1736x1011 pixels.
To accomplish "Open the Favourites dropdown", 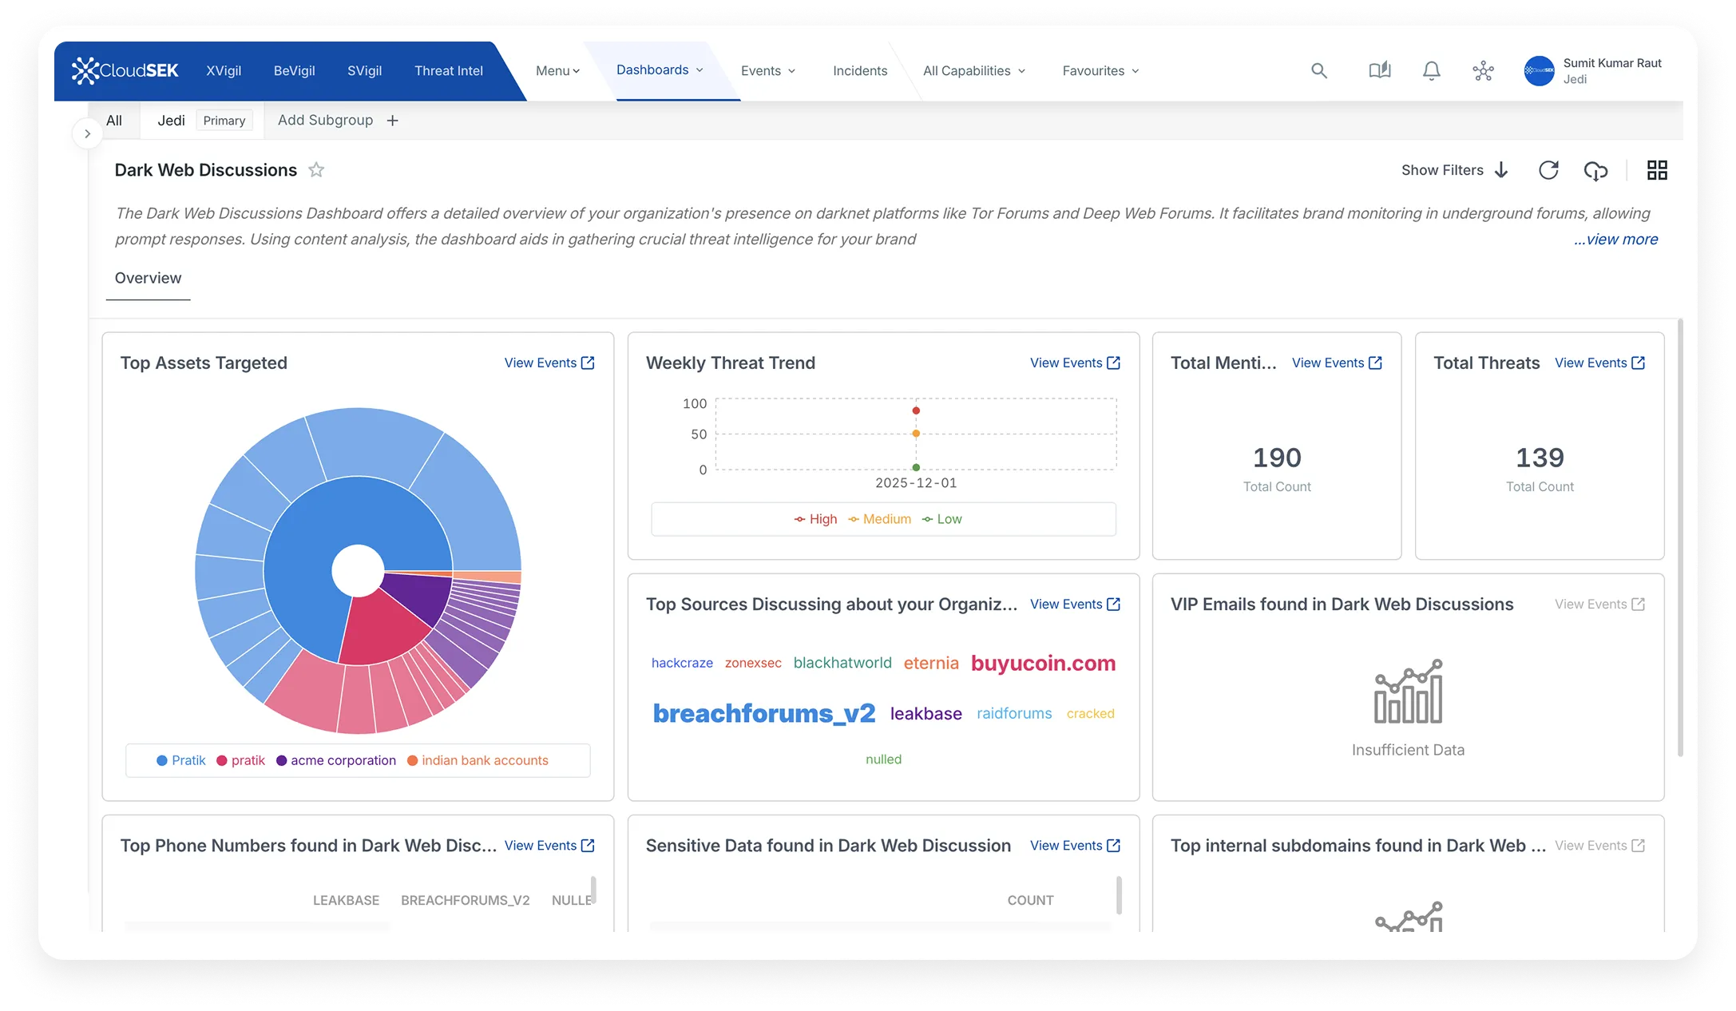I will click(x=1100, y=70).
